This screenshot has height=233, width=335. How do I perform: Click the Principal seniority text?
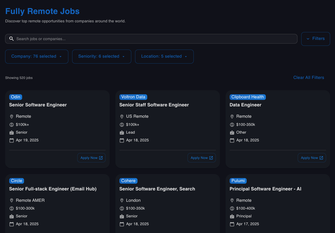click(x=244, y=216)
